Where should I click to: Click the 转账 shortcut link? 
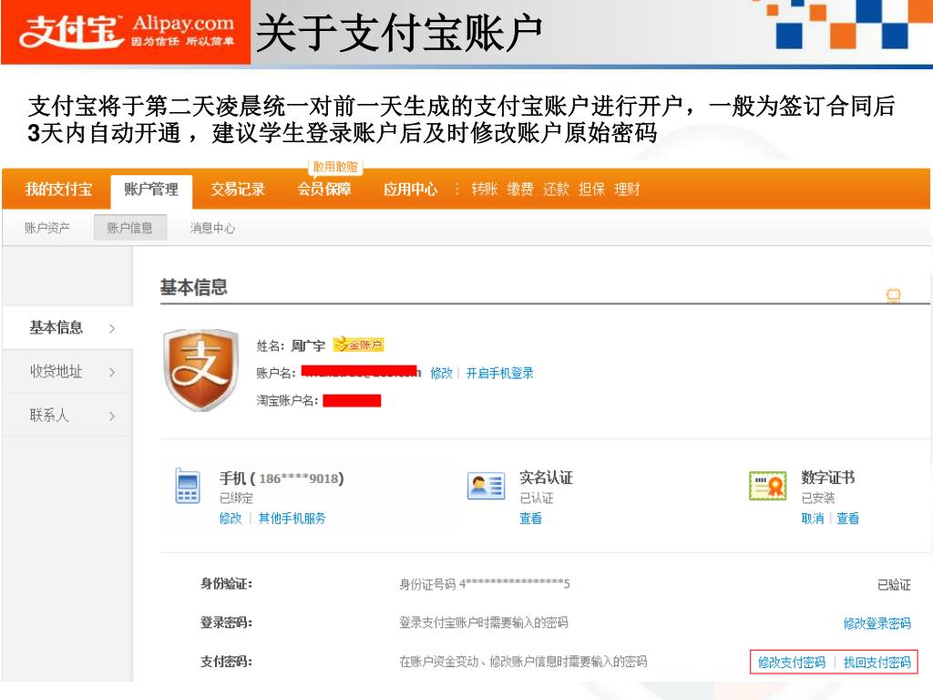coord(485,190)
